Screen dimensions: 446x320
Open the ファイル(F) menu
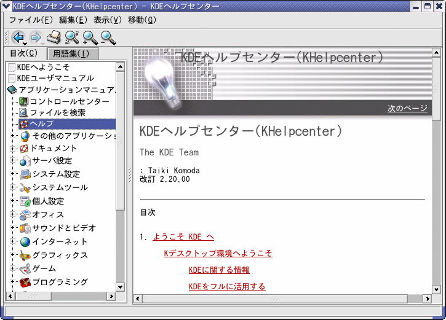tap(31, 20)
